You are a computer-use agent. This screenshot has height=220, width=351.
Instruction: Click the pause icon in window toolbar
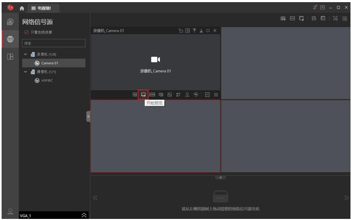216,94
